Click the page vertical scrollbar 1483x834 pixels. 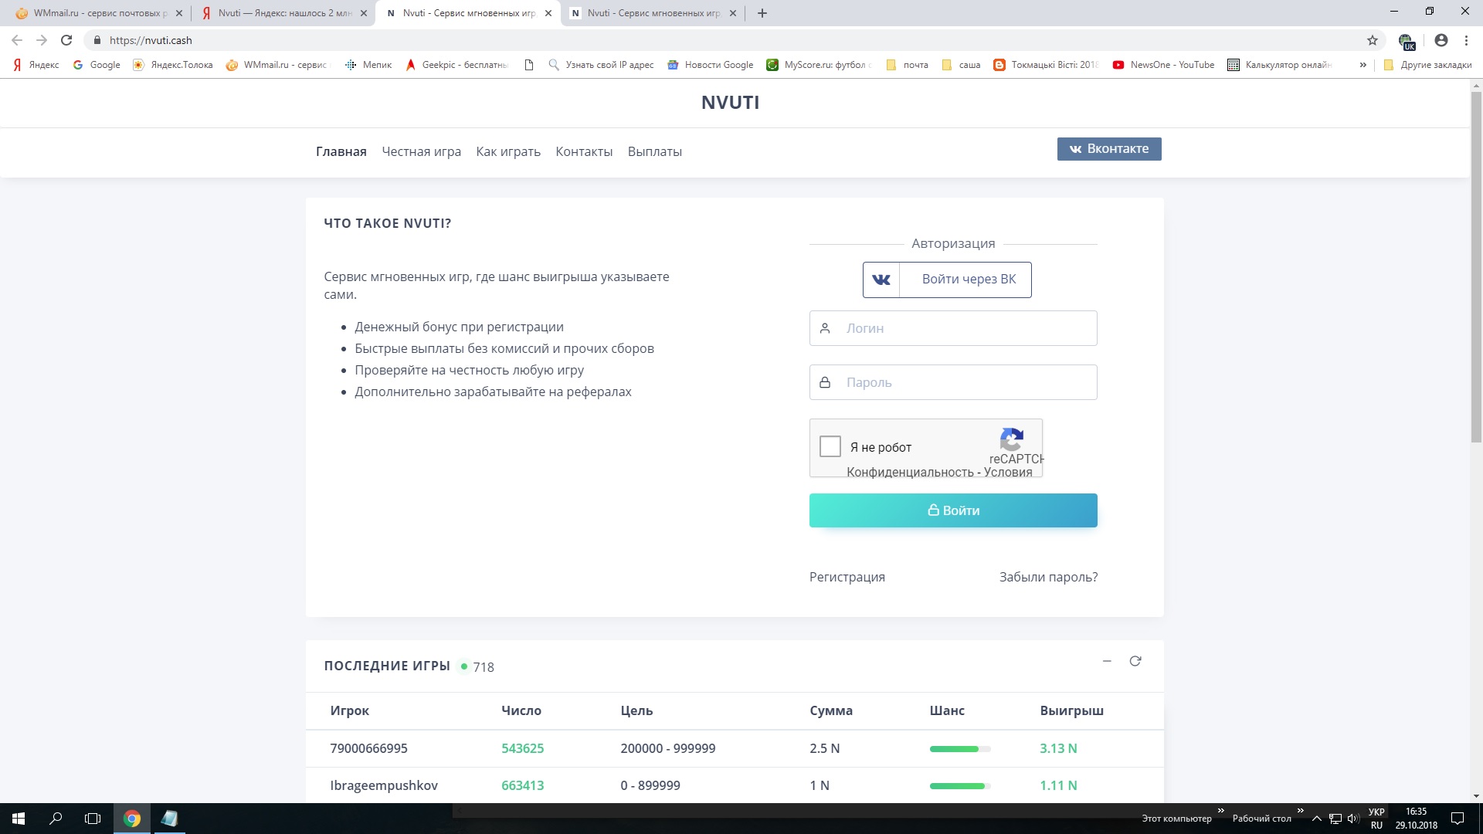tap(1476, 266)
